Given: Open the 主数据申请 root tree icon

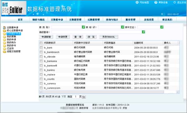Looking at the screenshot, I should click(x=5, y=27).
